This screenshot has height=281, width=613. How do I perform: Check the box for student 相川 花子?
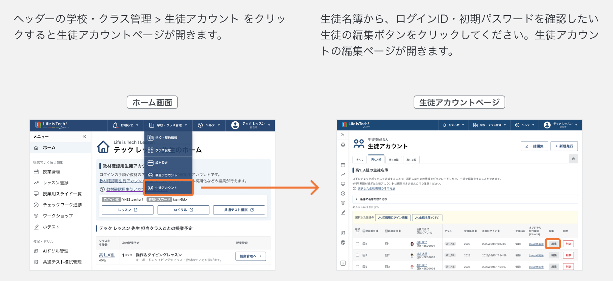[x=357, y=244]
